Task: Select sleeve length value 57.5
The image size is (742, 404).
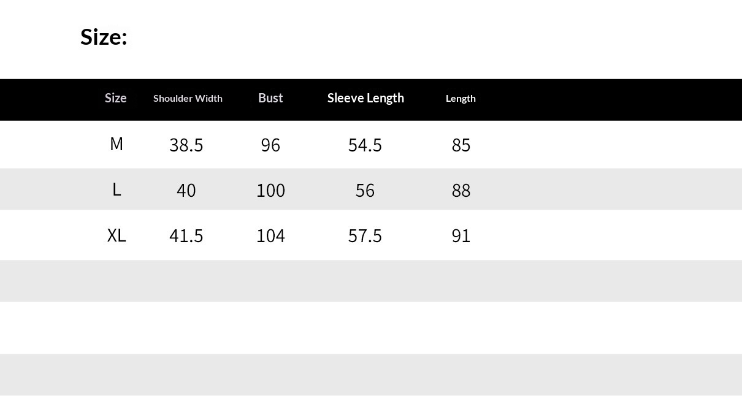Action: [x=365, y=235]
